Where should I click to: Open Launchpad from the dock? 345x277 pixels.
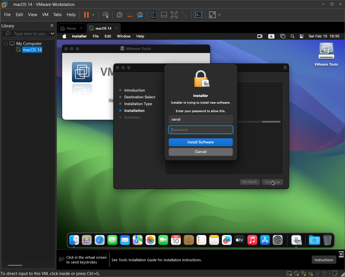point(87,240)
